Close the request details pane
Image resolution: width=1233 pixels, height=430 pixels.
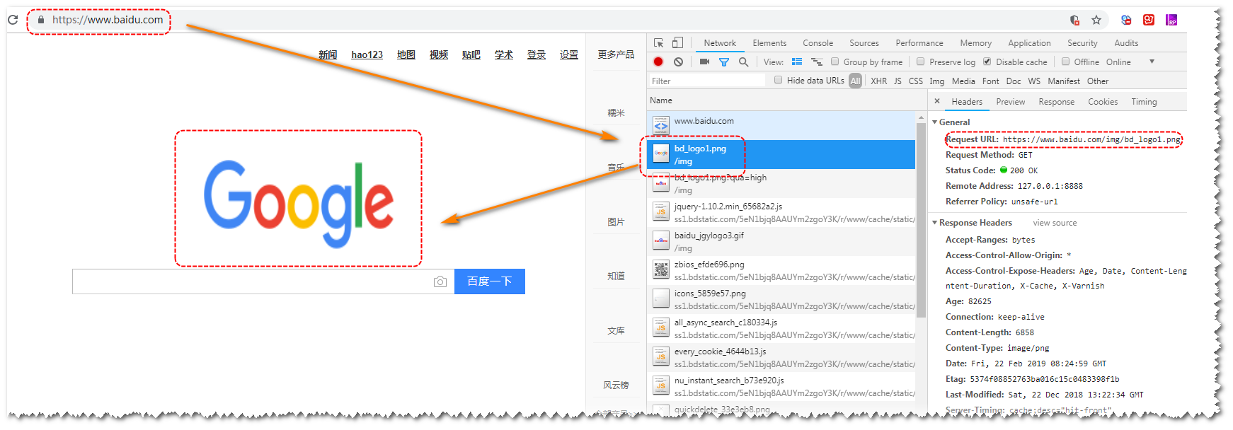coord(937,101)
